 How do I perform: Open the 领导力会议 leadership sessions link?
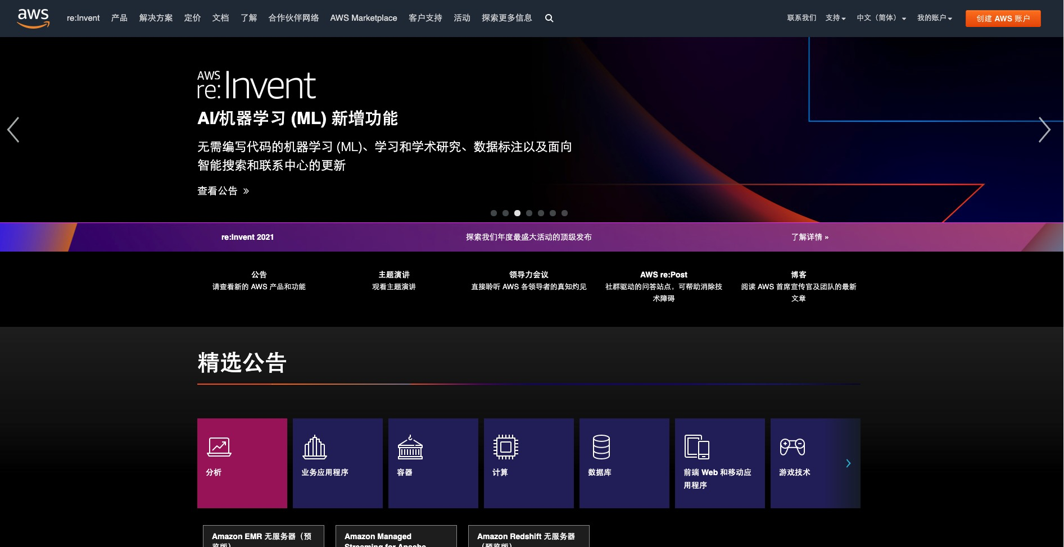pyautogui.click(x=528, y=275)
